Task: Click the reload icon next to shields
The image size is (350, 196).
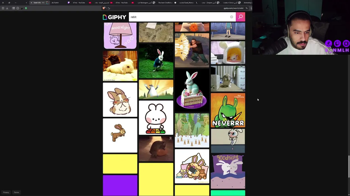Action: (109, 8)
